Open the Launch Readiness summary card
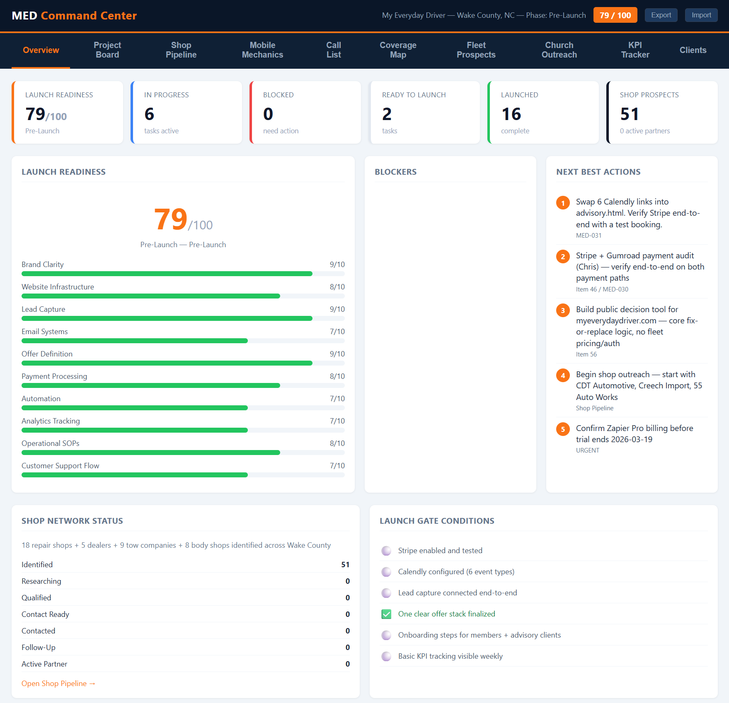 [68, 113]
